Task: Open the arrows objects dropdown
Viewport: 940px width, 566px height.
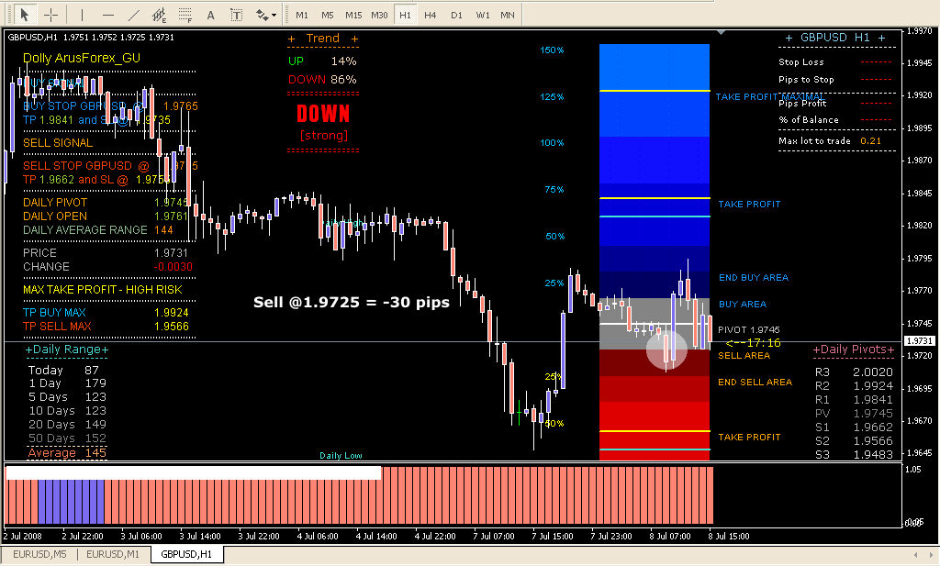Action: [266, 15]
